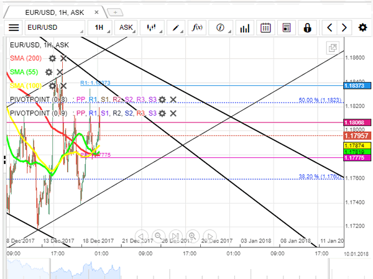Zoom out with the minus magnifier
Image resolution: width=373 pixels, height=279 pixels.
tap(159, 236)
